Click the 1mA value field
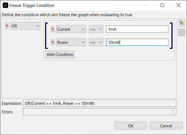The image size is (187, 135). click(x=137, y=29)
